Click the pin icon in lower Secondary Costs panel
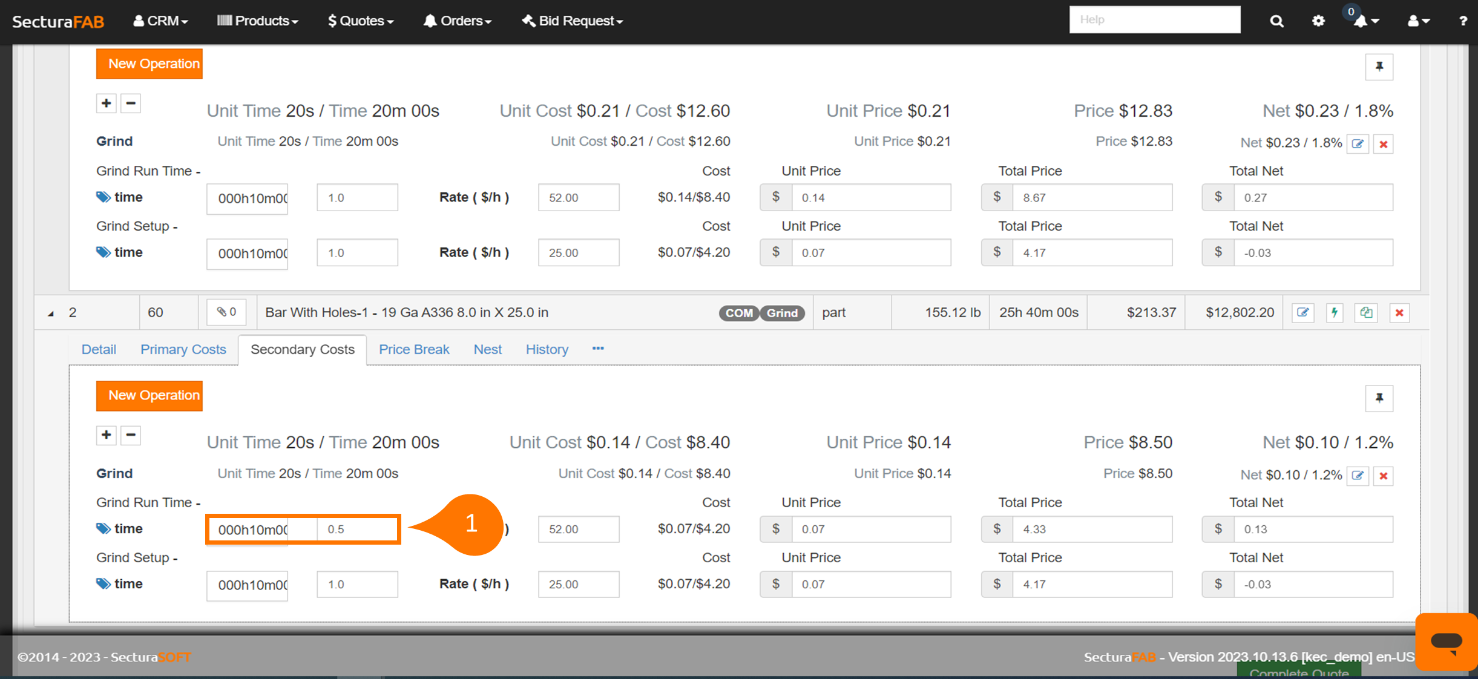Viewport: 1478px width, 679px height. tap(1379, 398)
